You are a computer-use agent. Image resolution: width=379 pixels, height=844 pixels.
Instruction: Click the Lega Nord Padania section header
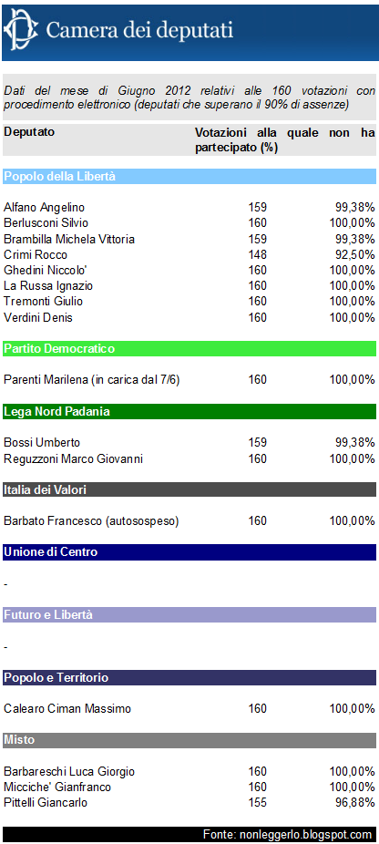(189, 412)
